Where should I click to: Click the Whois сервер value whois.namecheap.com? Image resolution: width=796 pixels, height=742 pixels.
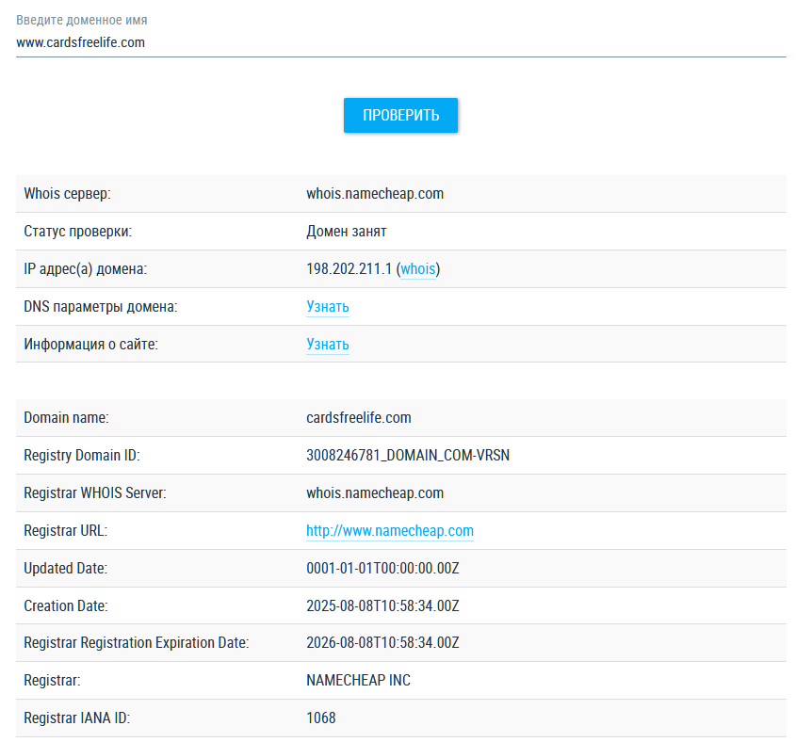tap(374, 194)
